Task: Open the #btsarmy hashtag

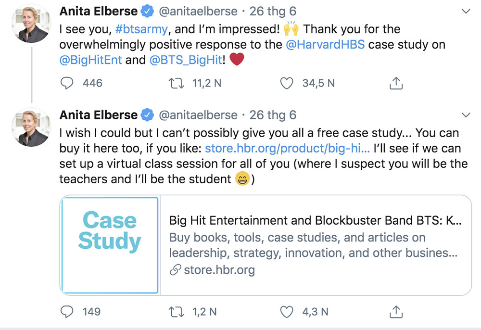Action: coord(141,29)
